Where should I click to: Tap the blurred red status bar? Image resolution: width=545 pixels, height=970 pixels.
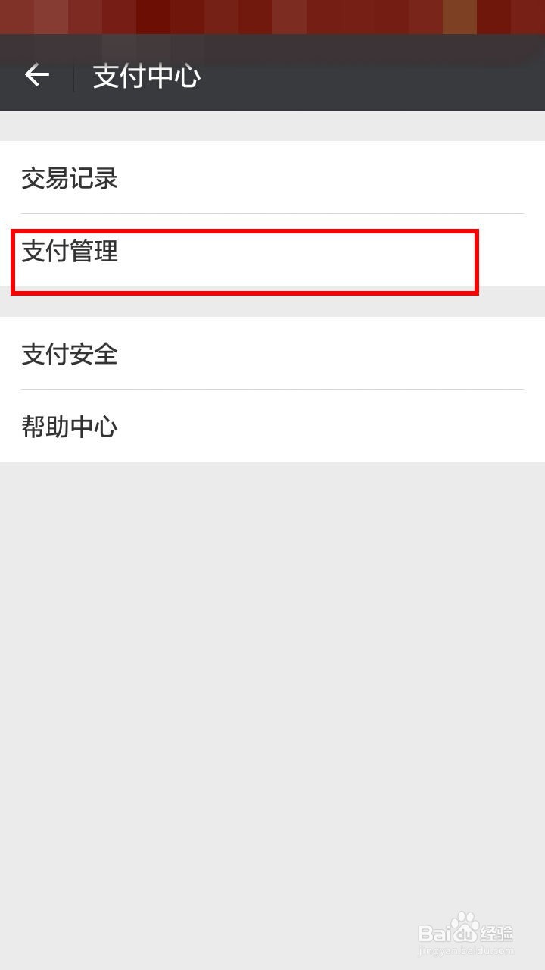pos(272,17)
